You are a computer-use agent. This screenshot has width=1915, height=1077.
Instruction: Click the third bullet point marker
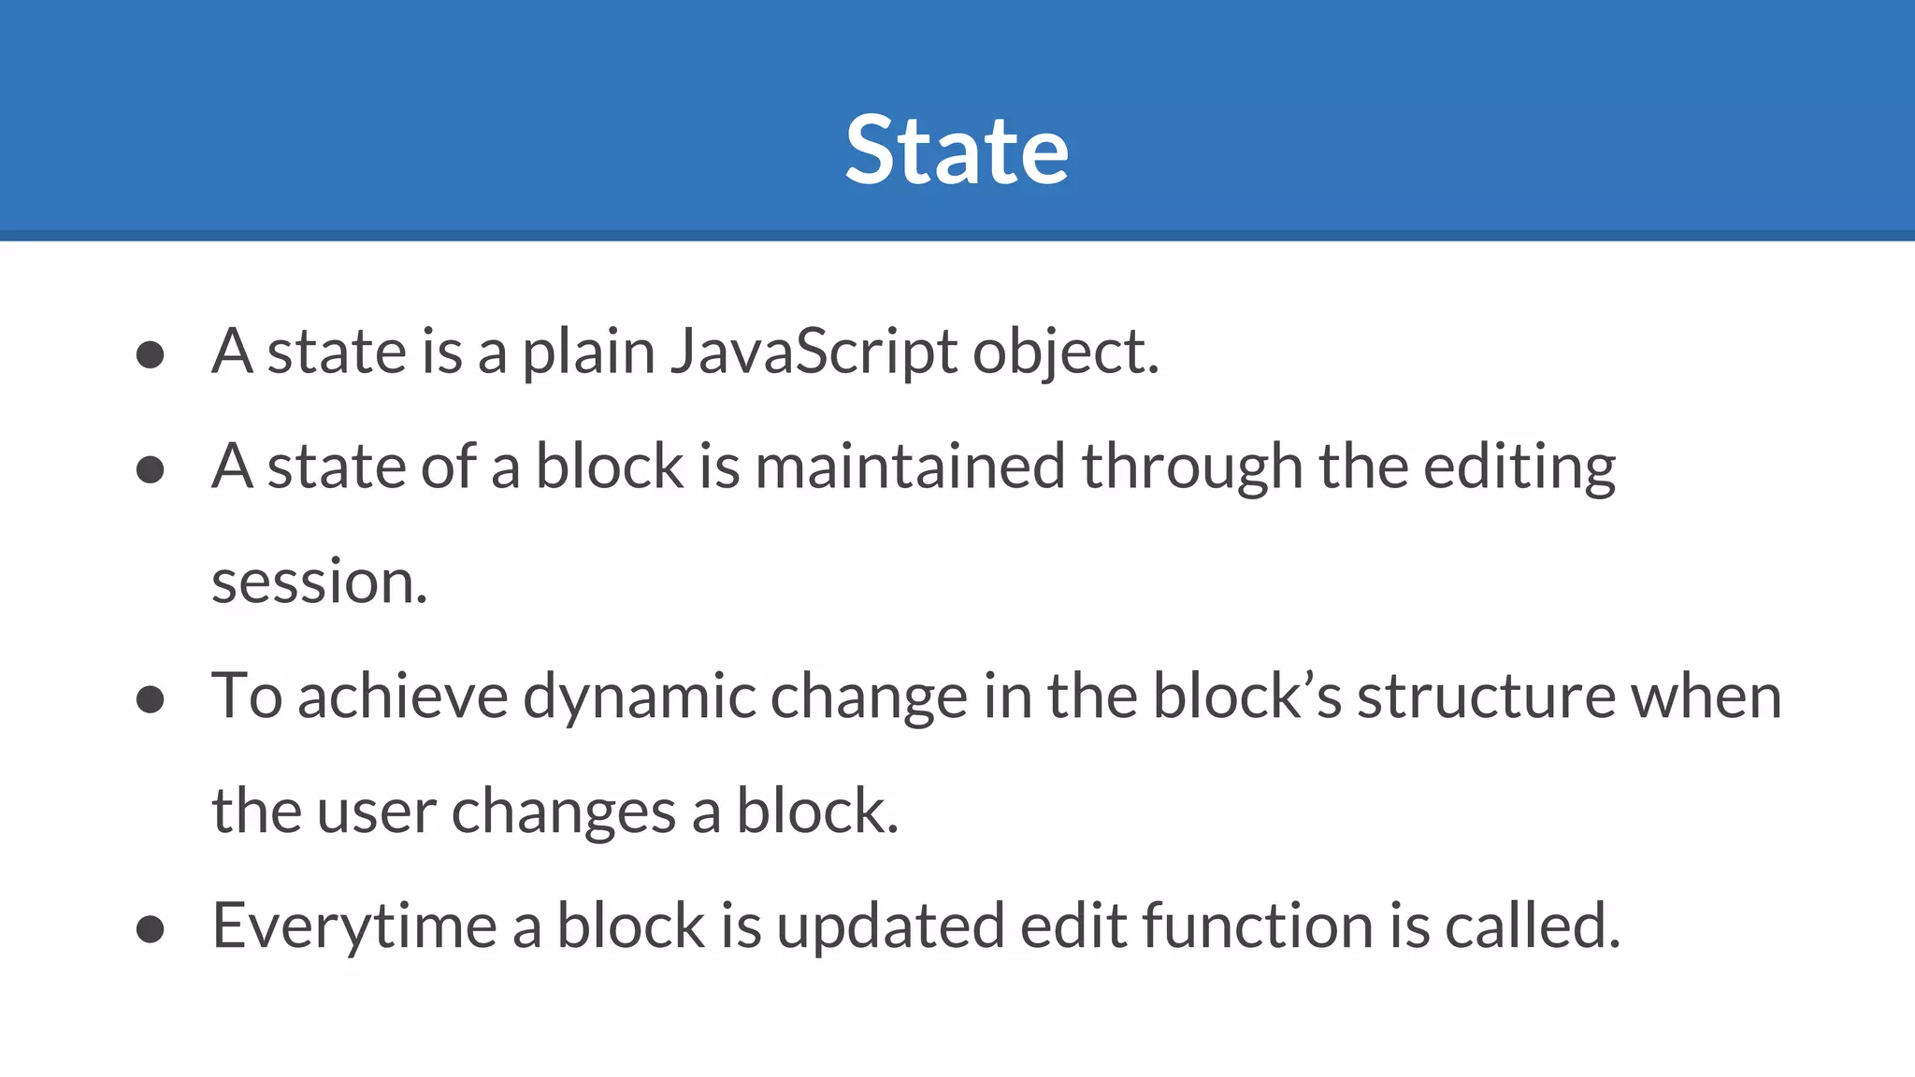(150, 699)
